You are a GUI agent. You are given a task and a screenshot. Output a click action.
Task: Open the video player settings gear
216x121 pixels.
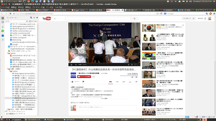[x=132, y=65]
